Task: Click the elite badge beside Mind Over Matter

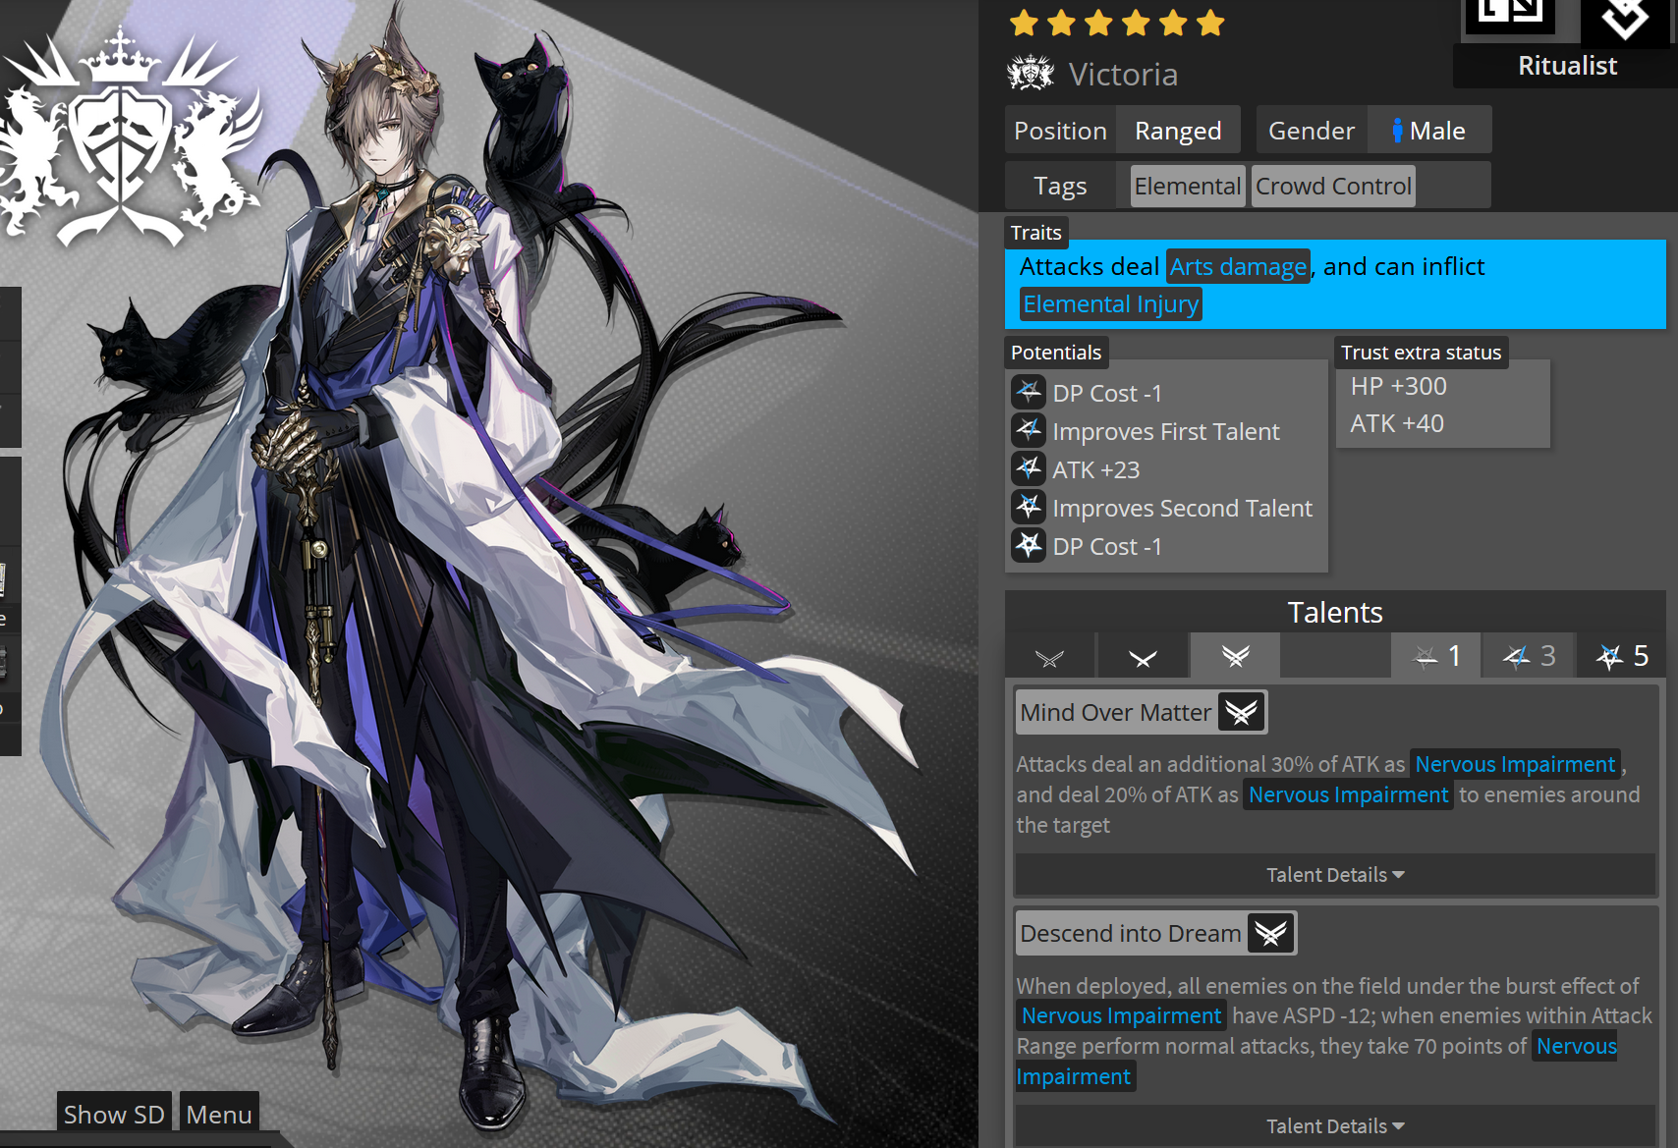Action: (1241, 712)
